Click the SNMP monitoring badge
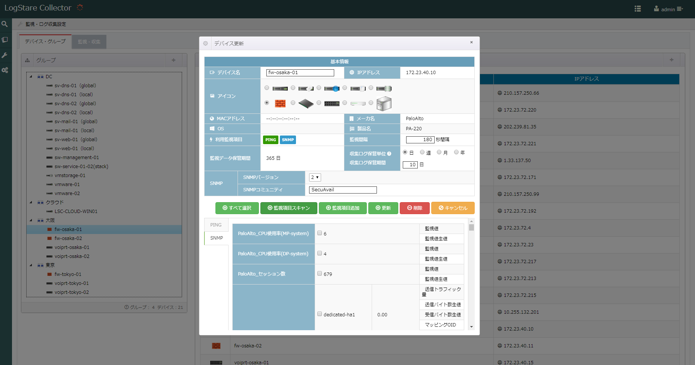 pyautogui.click(x=288, y=140)
